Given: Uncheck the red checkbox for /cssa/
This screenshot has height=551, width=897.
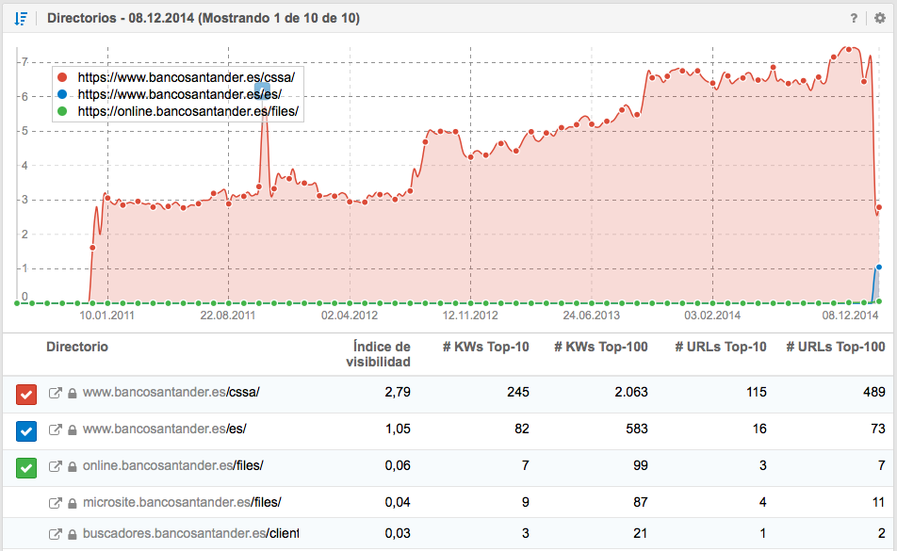Looking at the screenshot, I should point(25,394).
